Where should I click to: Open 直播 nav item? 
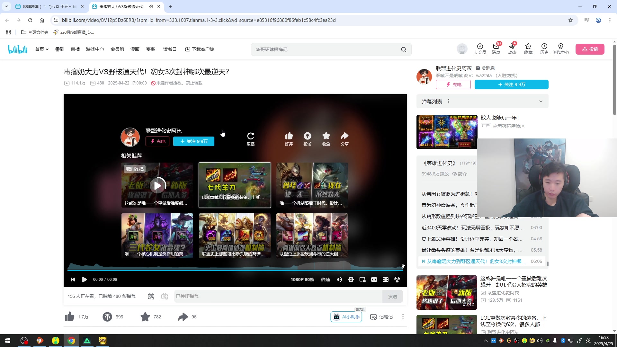(75, 49)
